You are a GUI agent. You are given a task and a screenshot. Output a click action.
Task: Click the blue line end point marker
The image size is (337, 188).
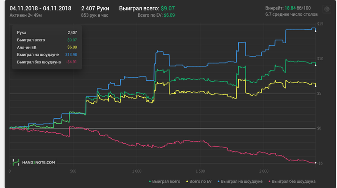315,31
